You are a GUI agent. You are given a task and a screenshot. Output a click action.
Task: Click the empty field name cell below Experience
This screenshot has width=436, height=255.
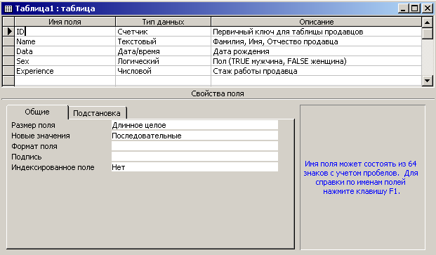(x=65, y=81)
